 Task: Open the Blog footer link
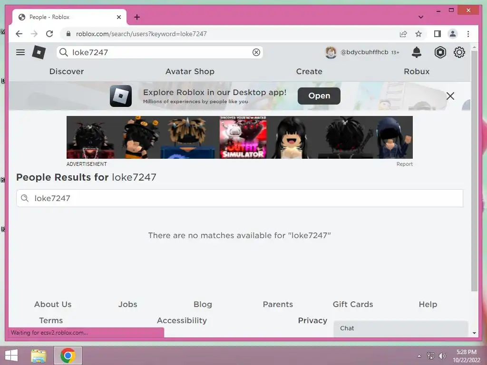pos(203,304)
